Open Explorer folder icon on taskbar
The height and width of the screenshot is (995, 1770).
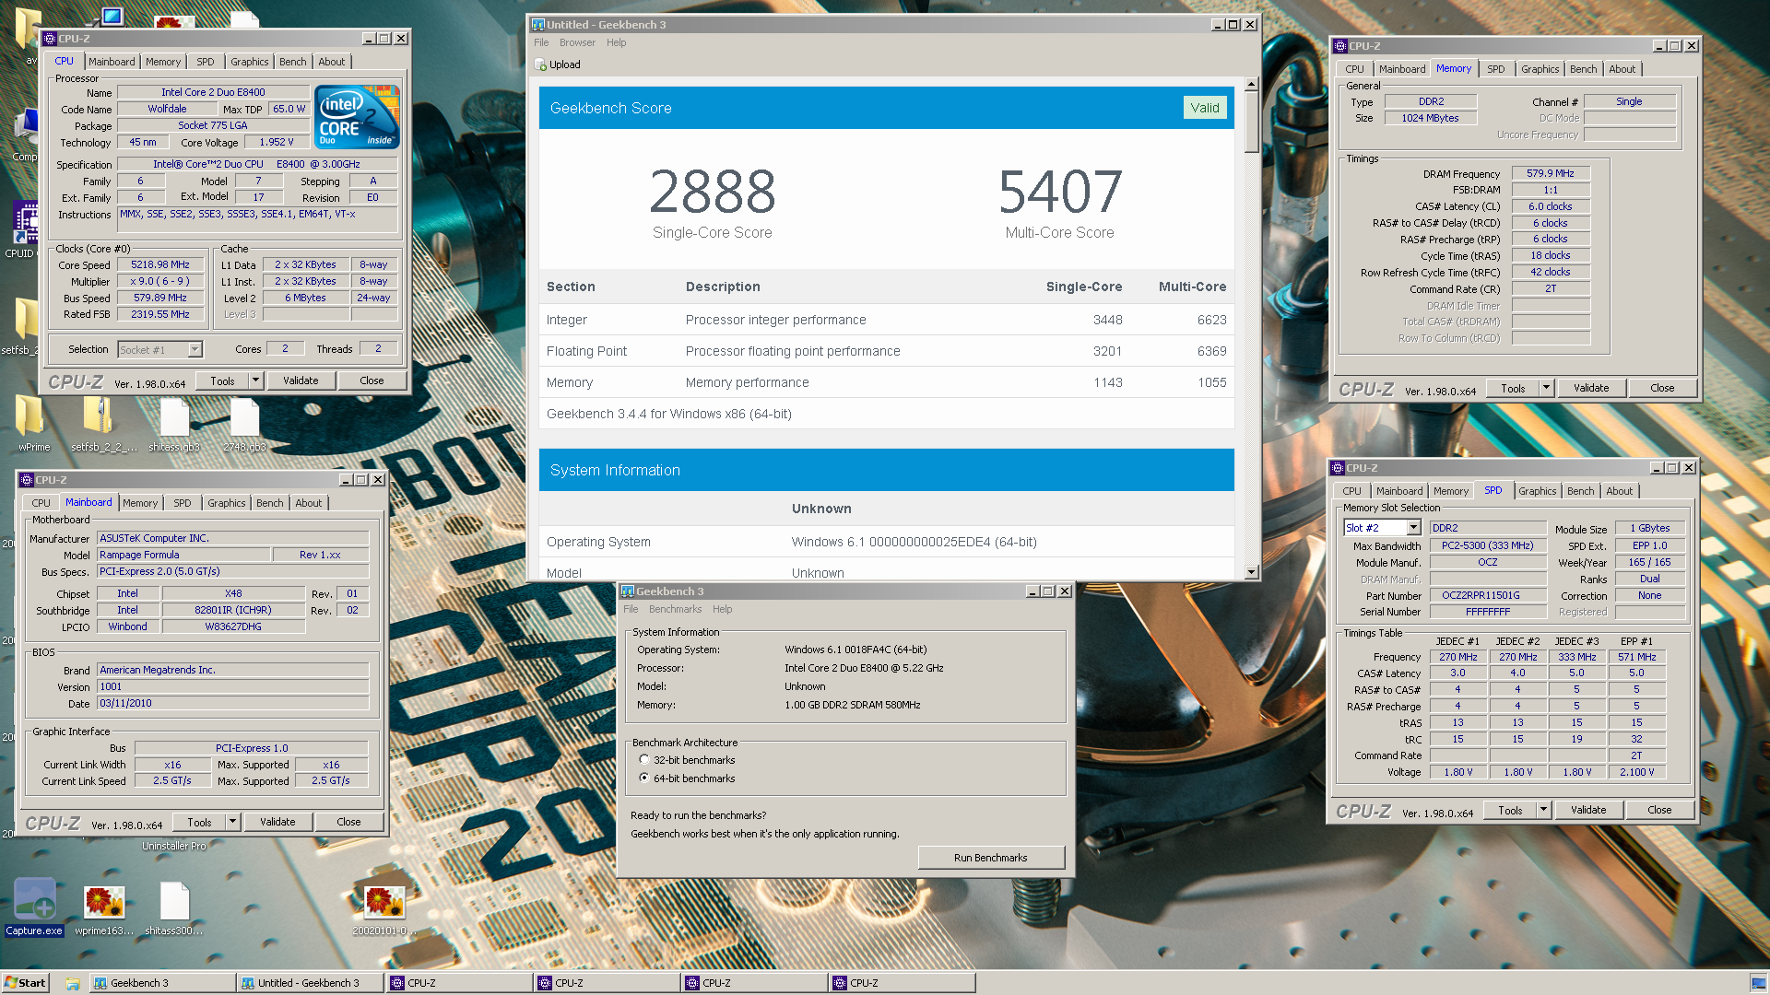pyautogui.click(x=73, y=983)
